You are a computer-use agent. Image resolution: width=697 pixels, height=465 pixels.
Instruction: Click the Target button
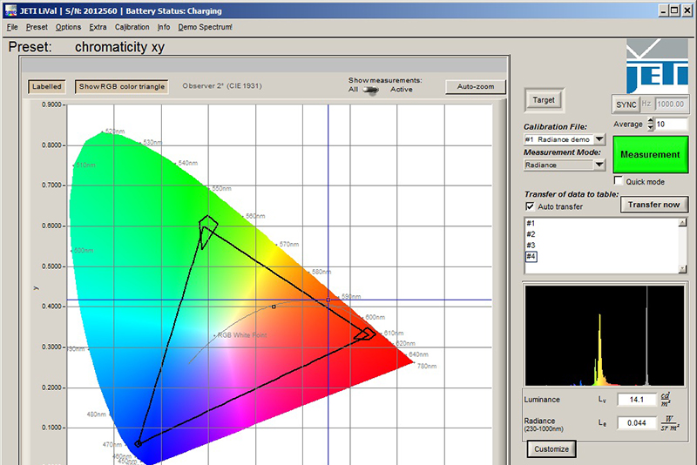tap(544, 100)
